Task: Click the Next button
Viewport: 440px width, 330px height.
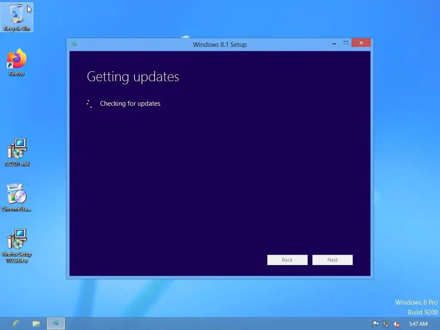Action: pos(333,260)
